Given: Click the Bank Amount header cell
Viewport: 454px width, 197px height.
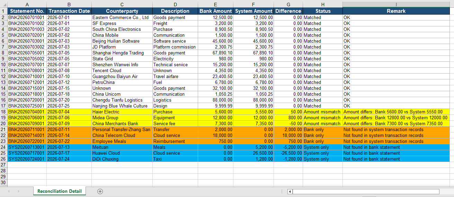Looking at the screenshot, I should (x=216, y=11).
